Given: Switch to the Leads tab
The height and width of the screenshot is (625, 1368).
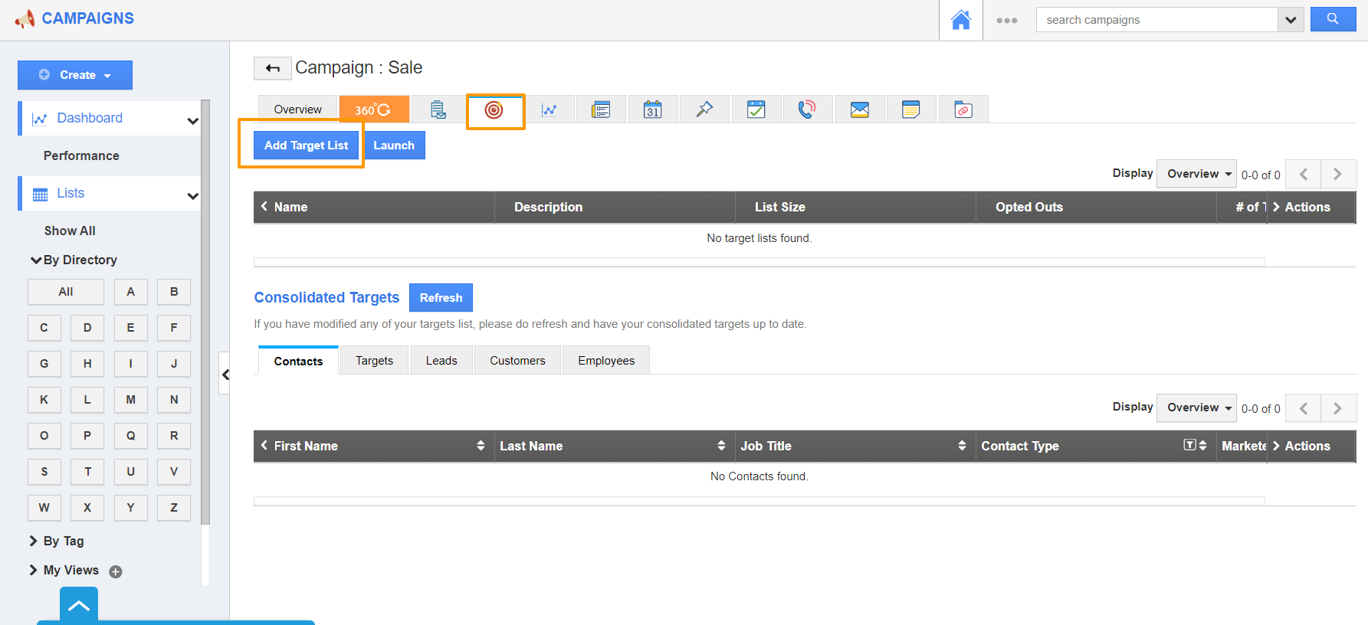Looking at the screenshot, I should pyautogui.click(x=441, y=361).
